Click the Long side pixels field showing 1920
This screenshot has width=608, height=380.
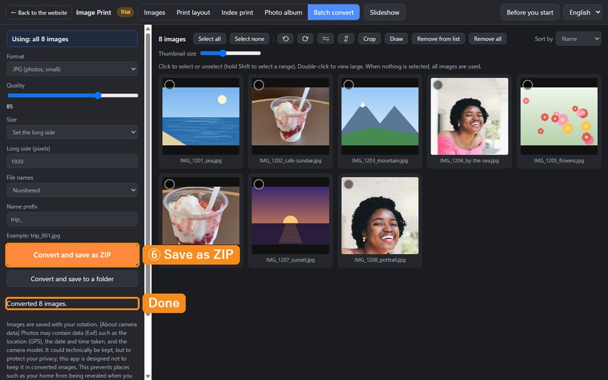coord(72,161)
